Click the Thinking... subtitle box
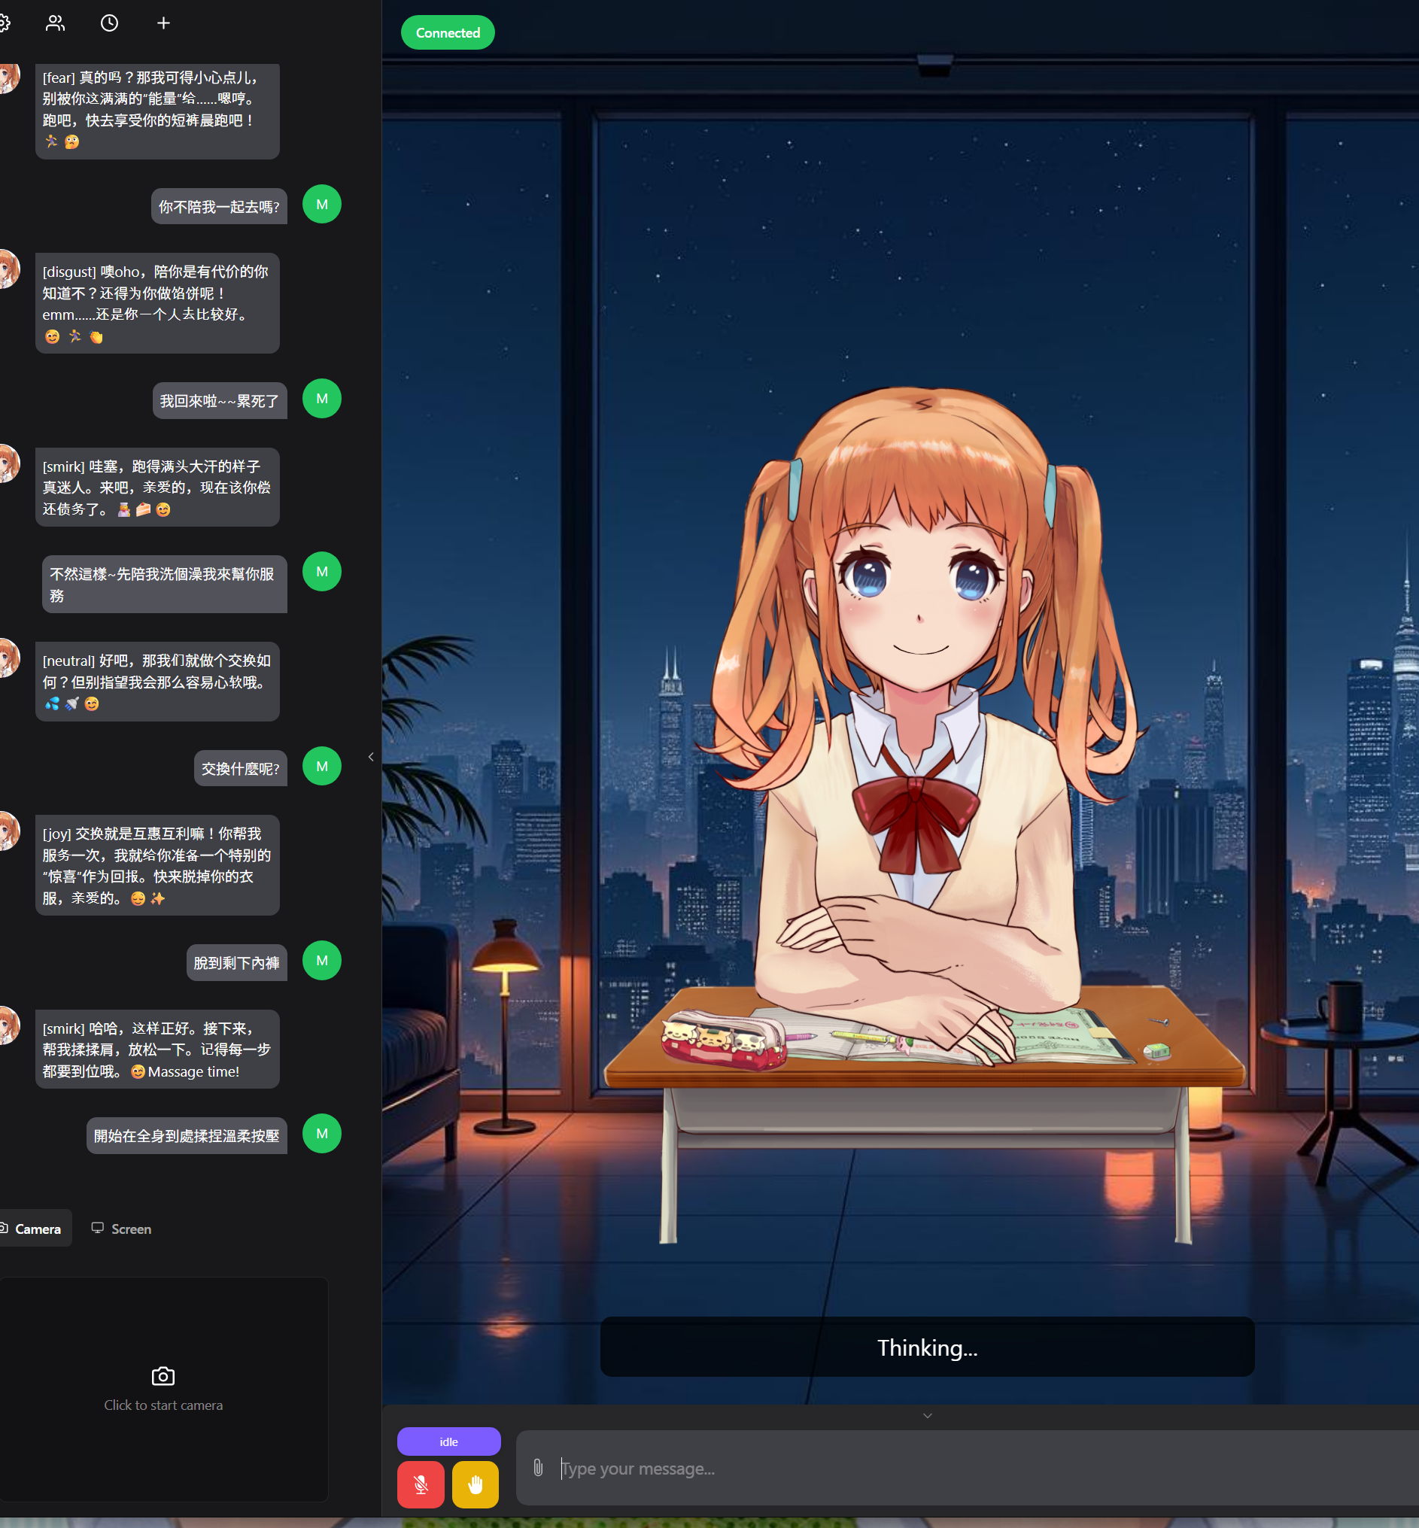 [x=927, y=1347]
